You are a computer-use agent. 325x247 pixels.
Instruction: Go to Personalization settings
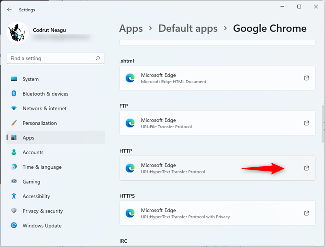(55, 123)
